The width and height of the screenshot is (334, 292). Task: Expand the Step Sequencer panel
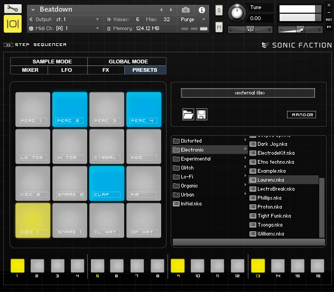point(8,45)
